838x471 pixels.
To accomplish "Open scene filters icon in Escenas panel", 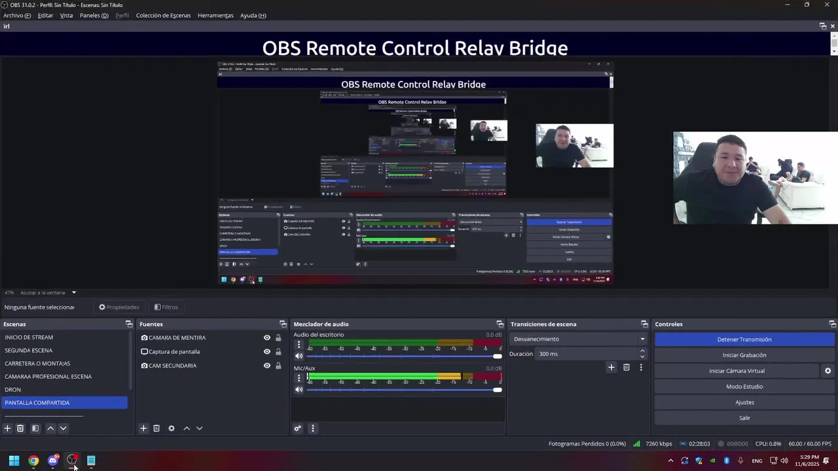I will (35, 428).
